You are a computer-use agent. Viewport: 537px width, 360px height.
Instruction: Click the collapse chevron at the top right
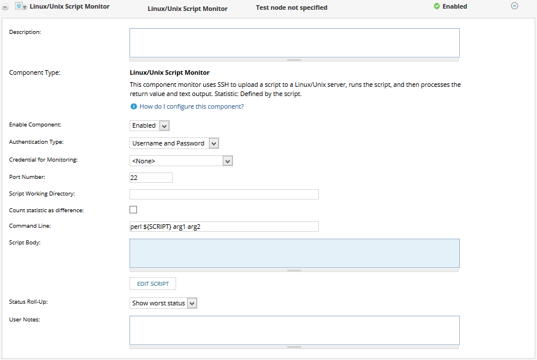pos(514,5)
